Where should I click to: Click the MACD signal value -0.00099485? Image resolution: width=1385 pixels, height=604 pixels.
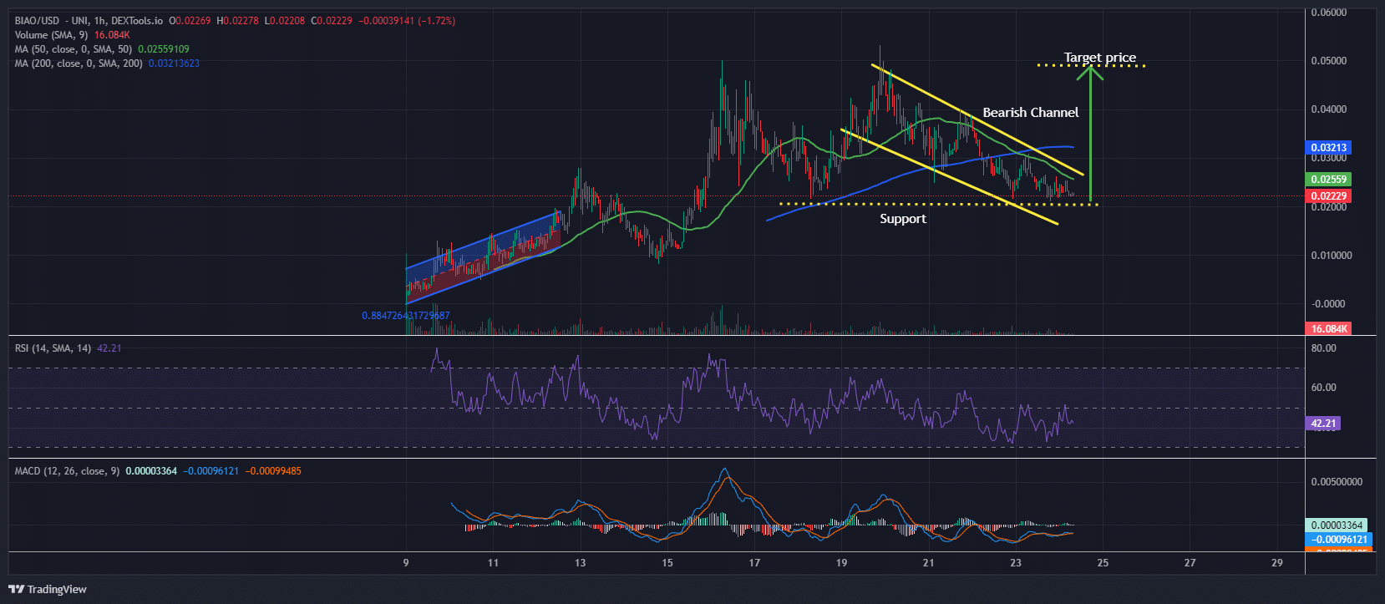273,471
